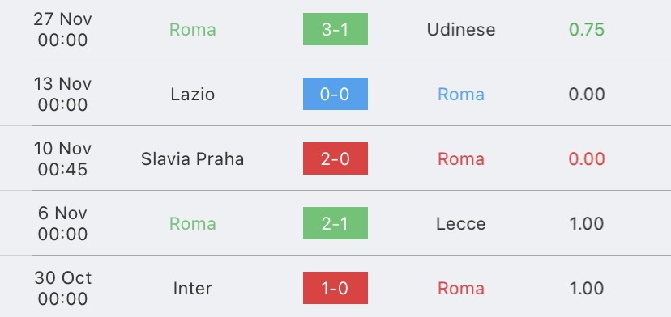
Task: Click red Roma in Slavia Praha match
Action: click(461, 159)
